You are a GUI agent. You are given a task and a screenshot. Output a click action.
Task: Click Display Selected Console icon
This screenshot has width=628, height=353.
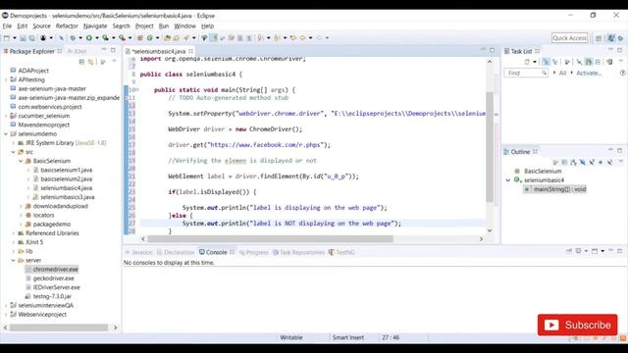click(x=578, y=251)
